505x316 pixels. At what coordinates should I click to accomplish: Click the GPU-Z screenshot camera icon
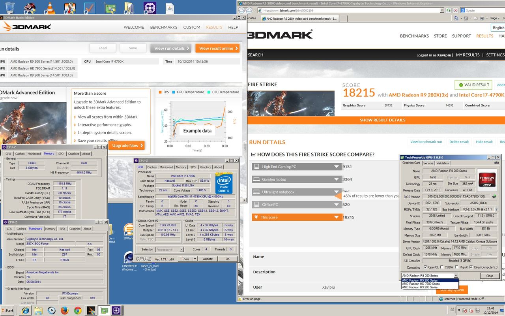coord(496,163)
